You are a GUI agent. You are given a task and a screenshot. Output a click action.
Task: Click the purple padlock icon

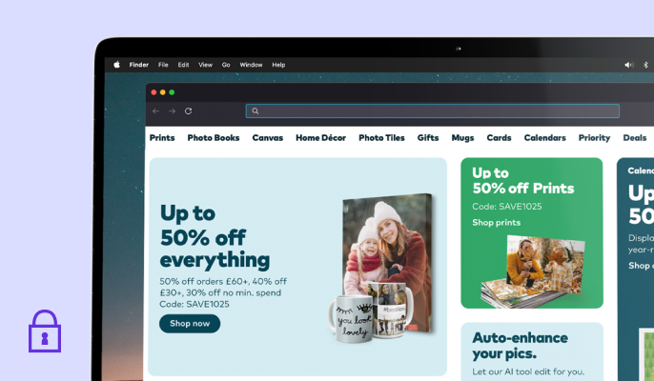pos(45,331)
